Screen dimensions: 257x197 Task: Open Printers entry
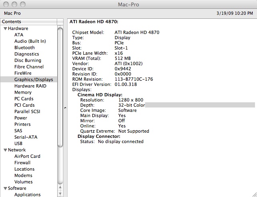22,124
